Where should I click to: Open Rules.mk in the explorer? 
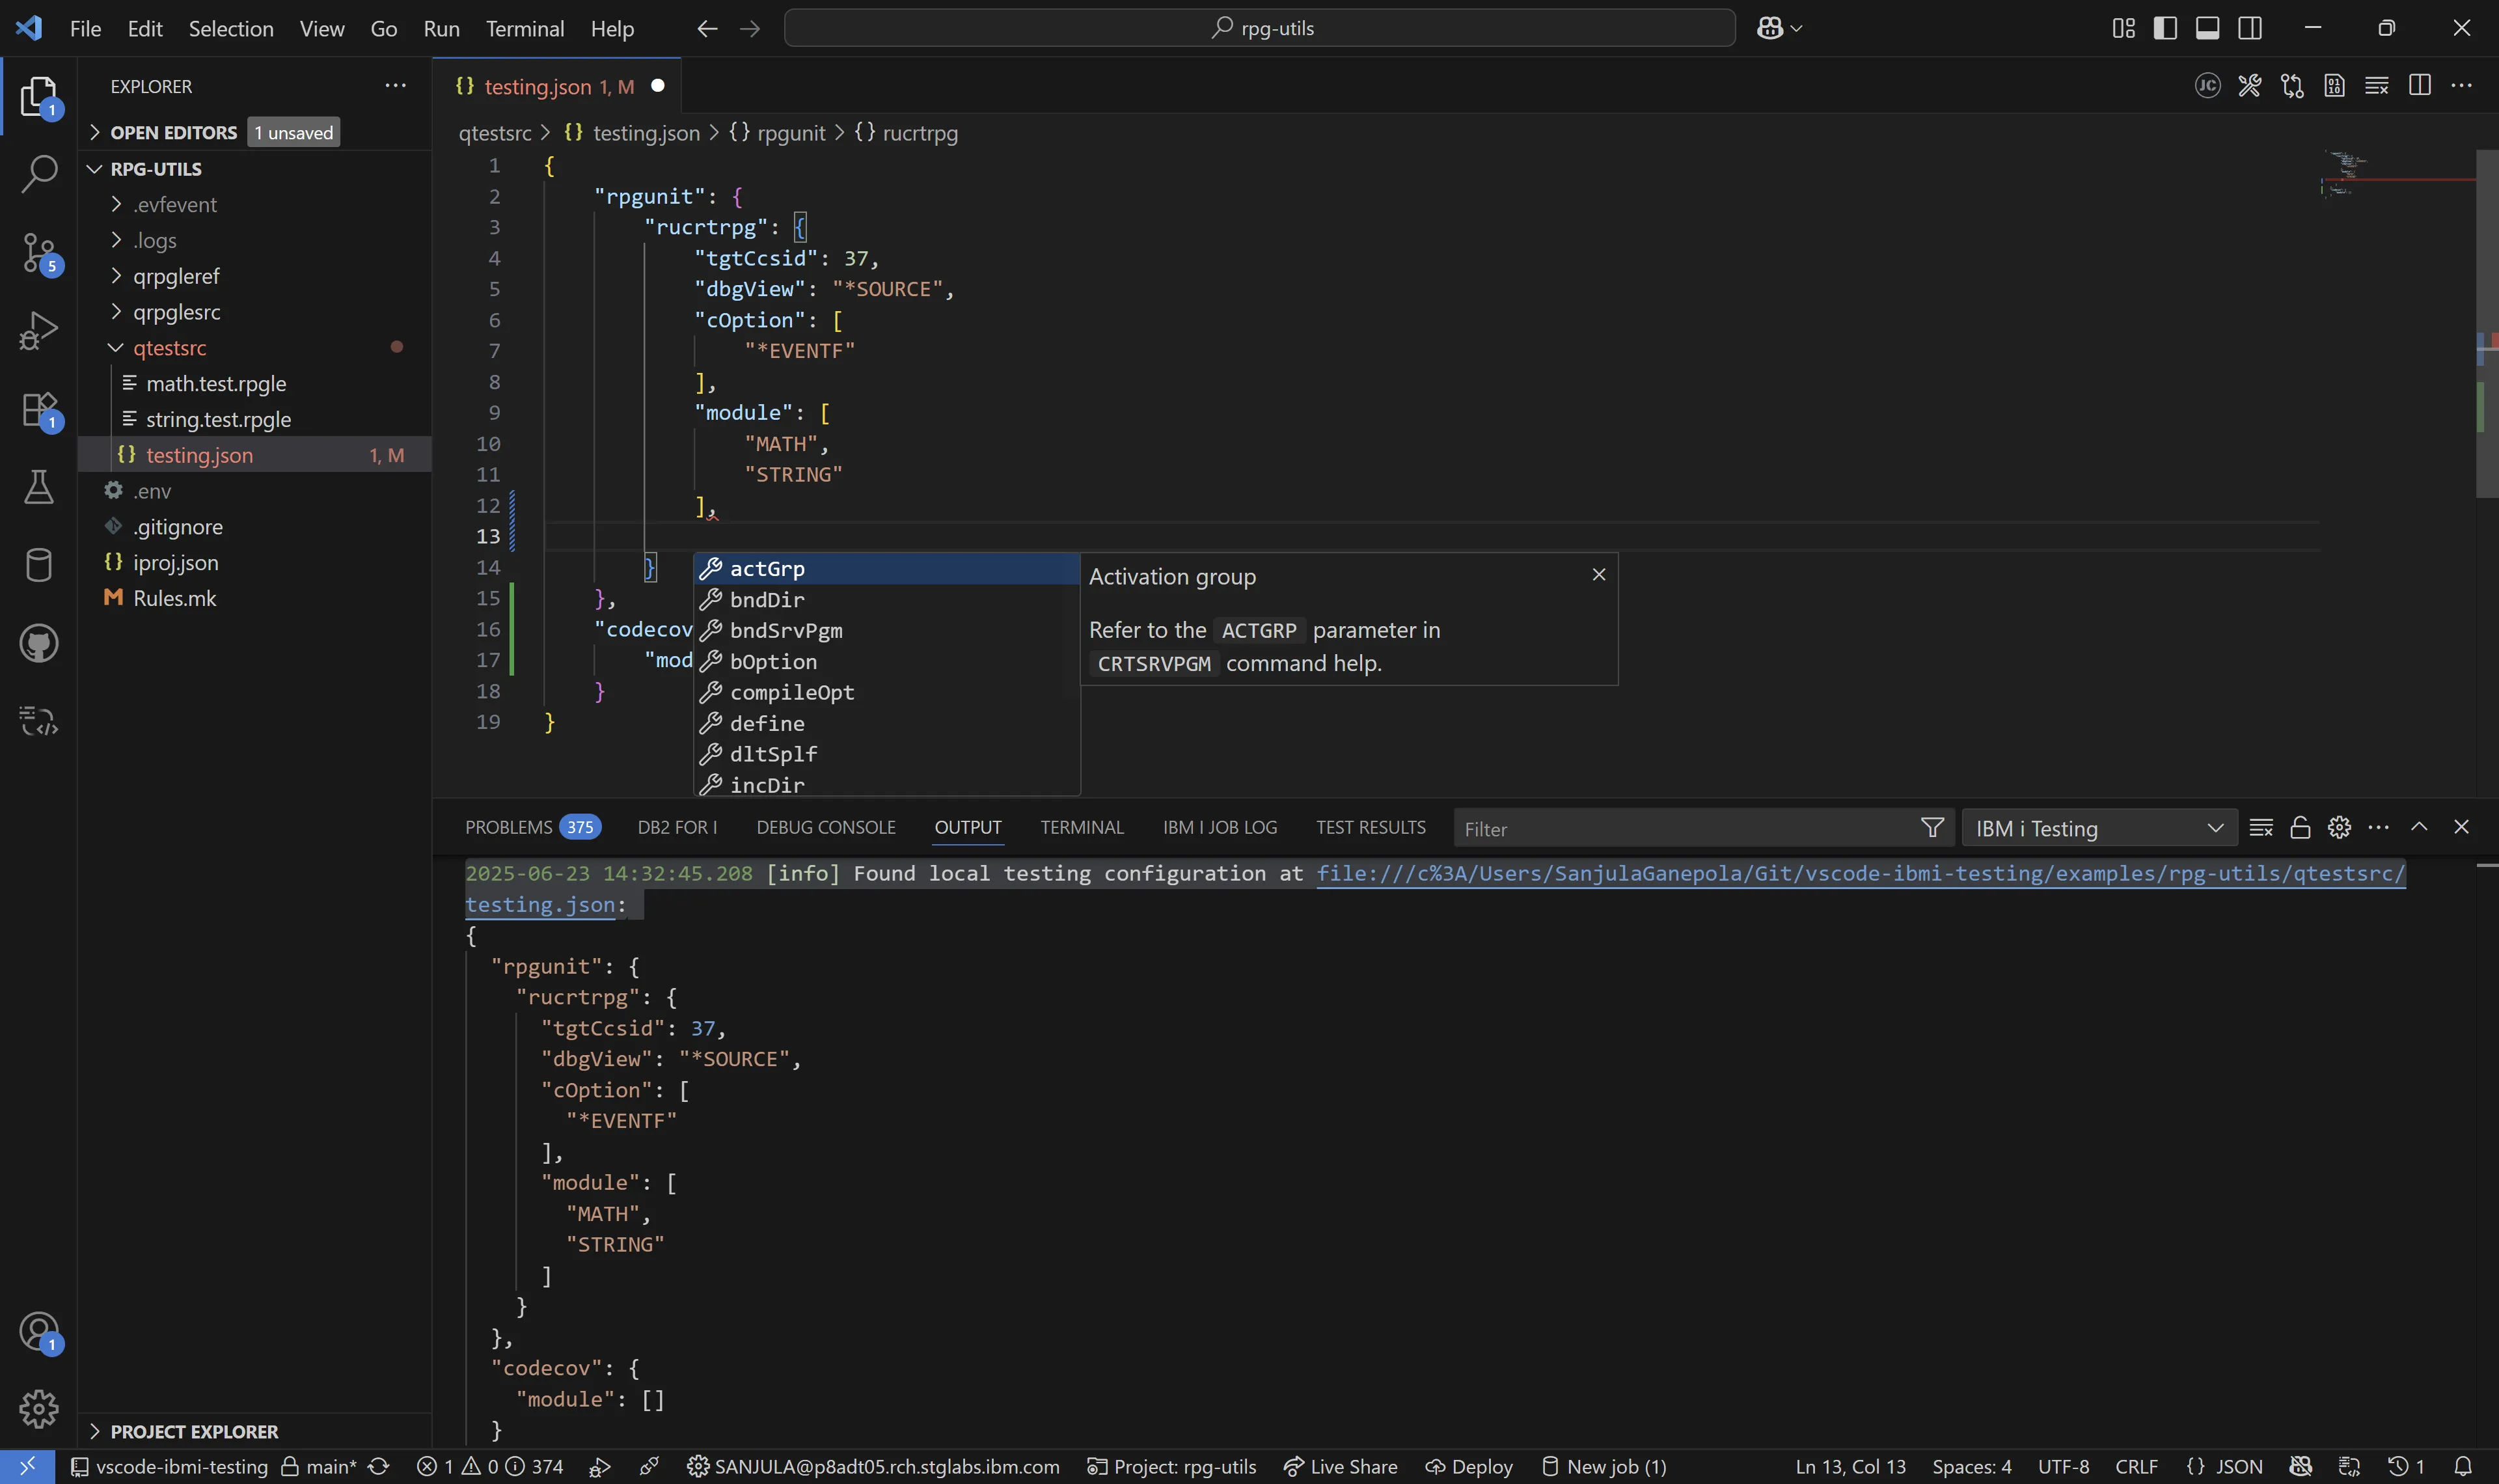pos(175,598)
